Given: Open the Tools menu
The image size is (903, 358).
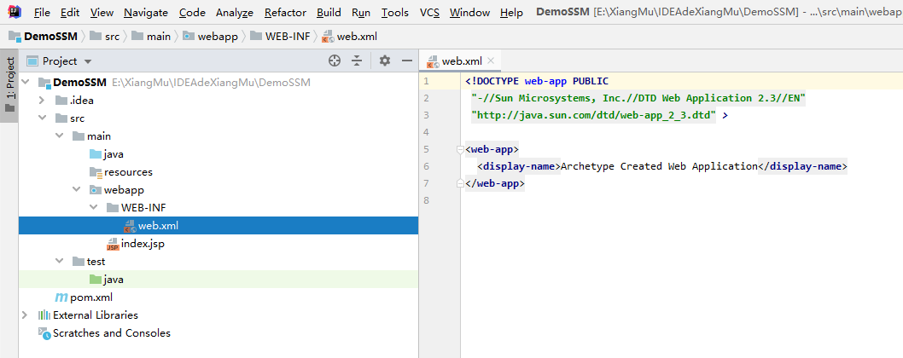Looking at the screenshot, I should point(395,12).
